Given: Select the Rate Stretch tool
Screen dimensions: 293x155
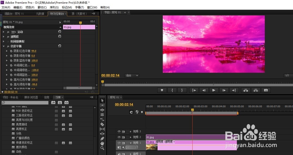Looking at the screenshot, I should (102, 120).
